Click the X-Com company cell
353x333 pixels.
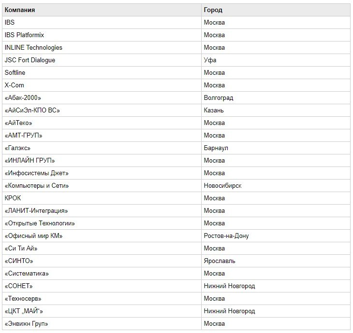pos(15,85)
